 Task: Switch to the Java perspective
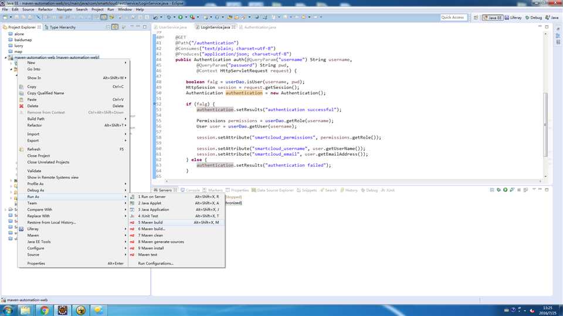pos(552,17)
